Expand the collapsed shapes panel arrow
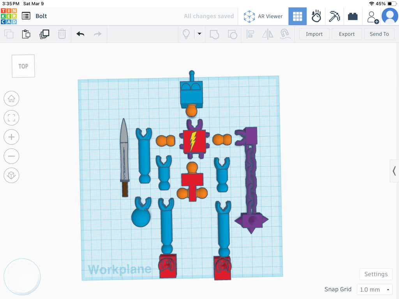 tap(394, 171)
